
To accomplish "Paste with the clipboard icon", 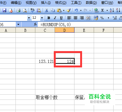I will (59, 10).
